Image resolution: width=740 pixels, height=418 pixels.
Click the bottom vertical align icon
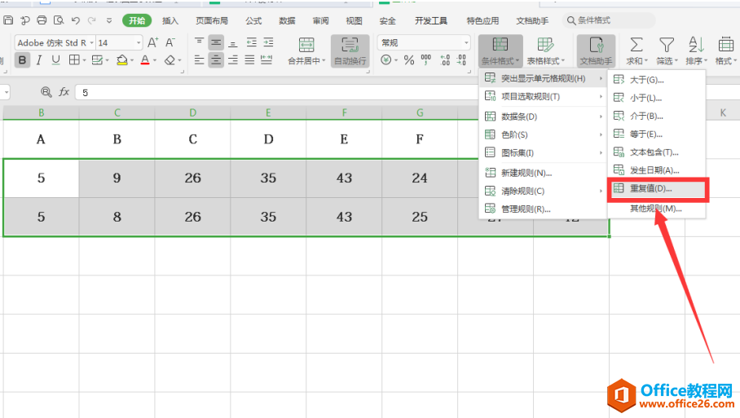(232, 42)
